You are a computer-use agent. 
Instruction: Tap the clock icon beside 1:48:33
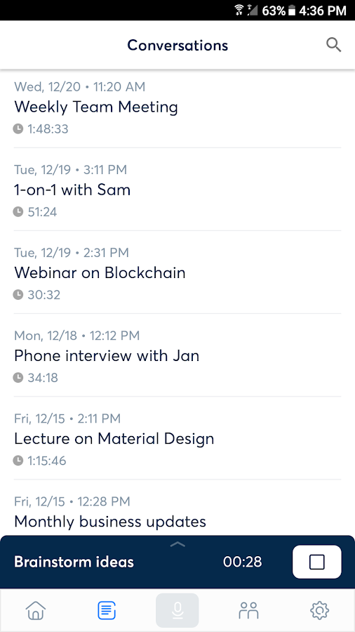tap(18, 129)
